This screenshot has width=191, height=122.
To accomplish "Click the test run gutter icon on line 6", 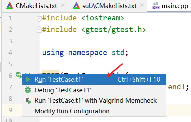I will point(19,75).
